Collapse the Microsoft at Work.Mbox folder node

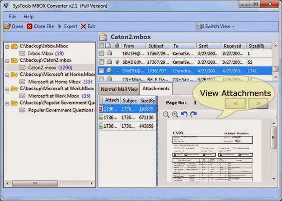tap(7, 89)
